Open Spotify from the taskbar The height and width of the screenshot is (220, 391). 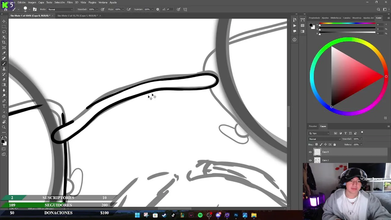200,215
